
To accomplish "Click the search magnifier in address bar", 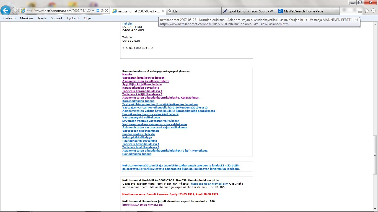I will click(89, 11).
